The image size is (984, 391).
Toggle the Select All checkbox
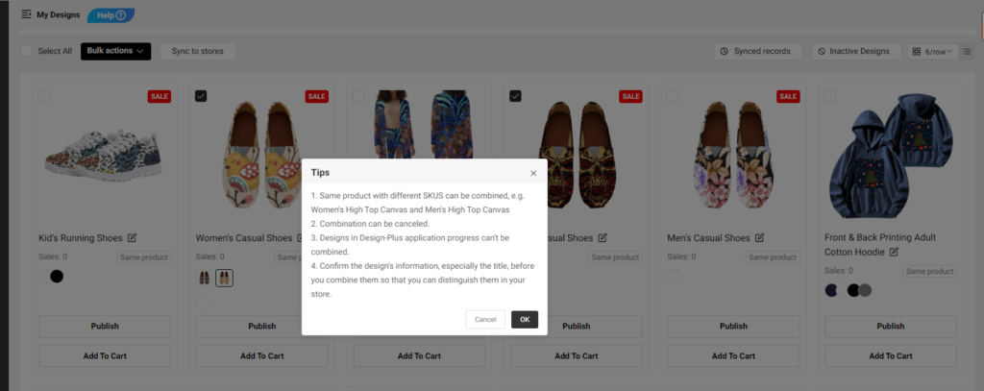[x=26, y=51]
